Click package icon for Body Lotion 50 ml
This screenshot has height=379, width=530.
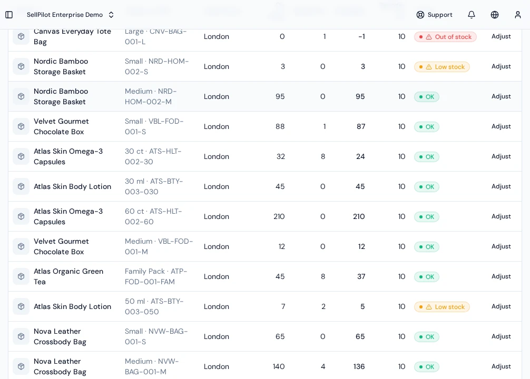pyautogui.click(x=21, y=306)
